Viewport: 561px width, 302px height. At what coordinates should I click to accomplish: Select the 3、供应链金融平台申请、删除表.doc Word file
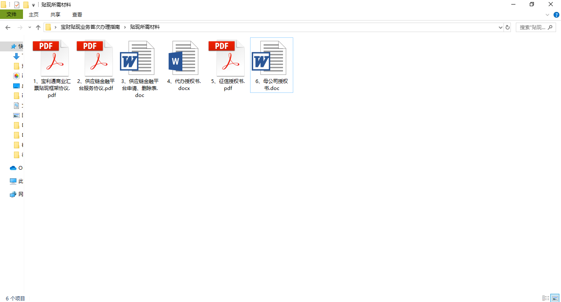point(140,69)
